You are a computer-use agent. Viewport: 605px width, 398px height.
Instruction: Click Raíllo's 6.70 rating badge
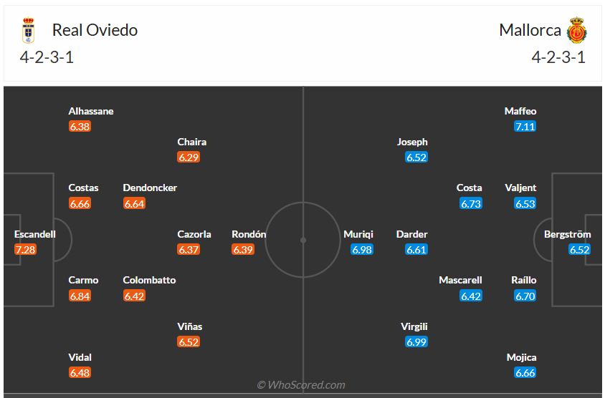(x=525, y=296)
